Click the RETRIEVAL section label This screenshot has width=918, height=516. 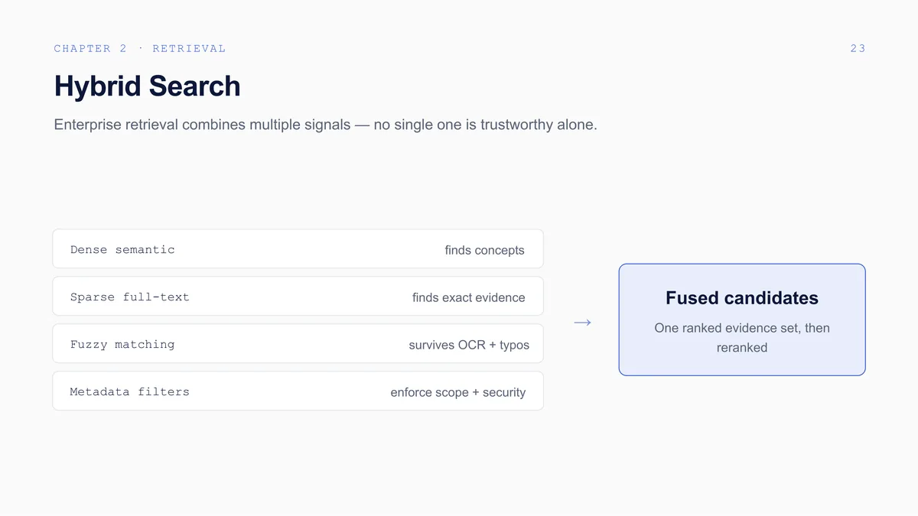tap(189, 48)
